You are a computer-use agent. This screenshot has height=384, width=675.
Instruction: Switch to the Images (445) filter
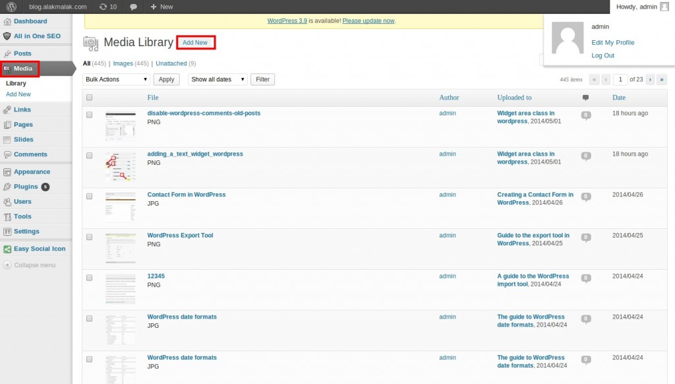(131, 63)
